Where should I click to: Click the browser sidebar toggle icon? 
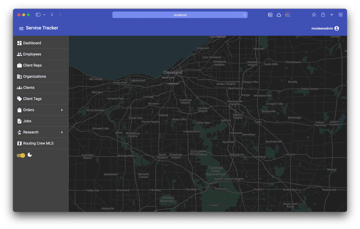[x=38, y=15]
